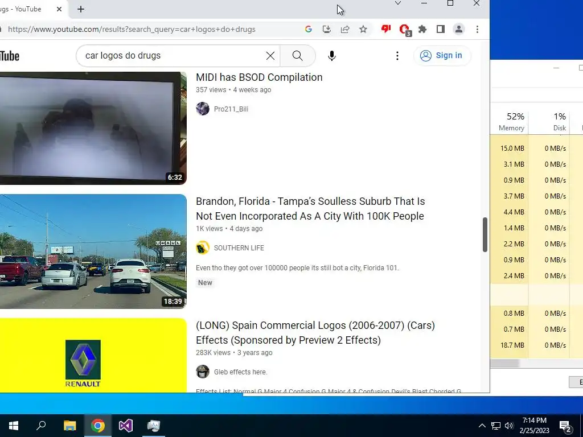The height and width of the screenshot is (437, 583).
Task: Open the volume tray icon
Action: 509,426
